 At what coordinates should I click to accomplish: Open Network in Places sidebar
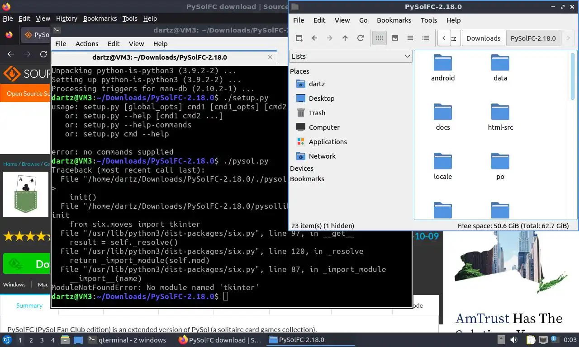(x=322, y=156)
